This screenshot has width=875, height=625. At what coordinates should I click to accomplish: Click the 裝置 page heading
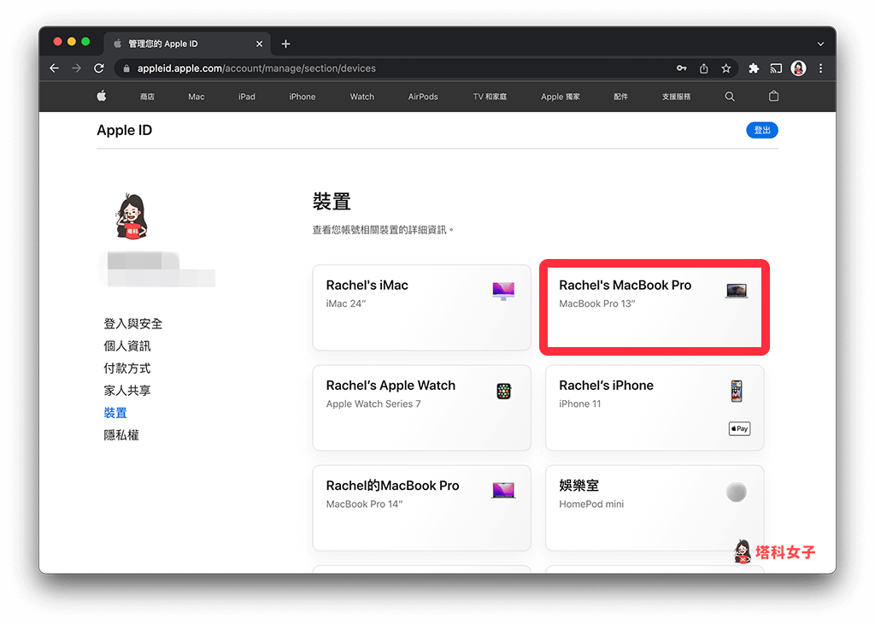click(332, 202)
